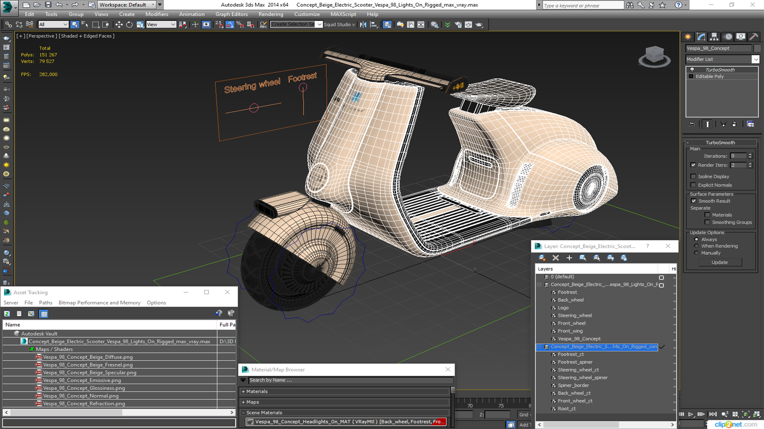Select the Rotate transform tool
Viewport: 764px width, 429px height.
(x=129, y=25)
